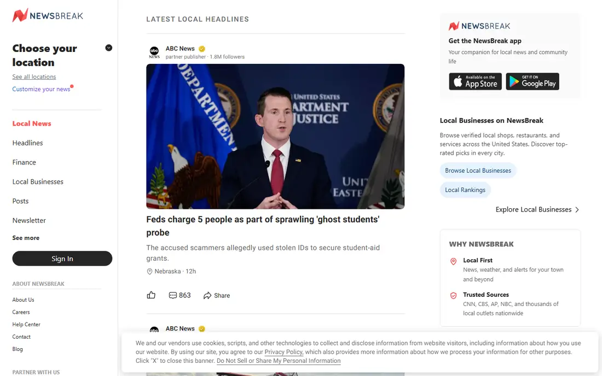Open Customize your news link
602x376 pixels.
click(x=41, y=89)
